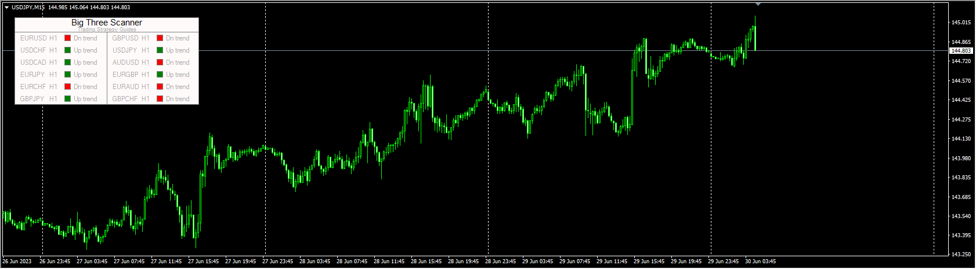The width and height of the screenshot is (976, 269).
Task: Click the red trend square for GBPUSD
Action: [160, 38]
